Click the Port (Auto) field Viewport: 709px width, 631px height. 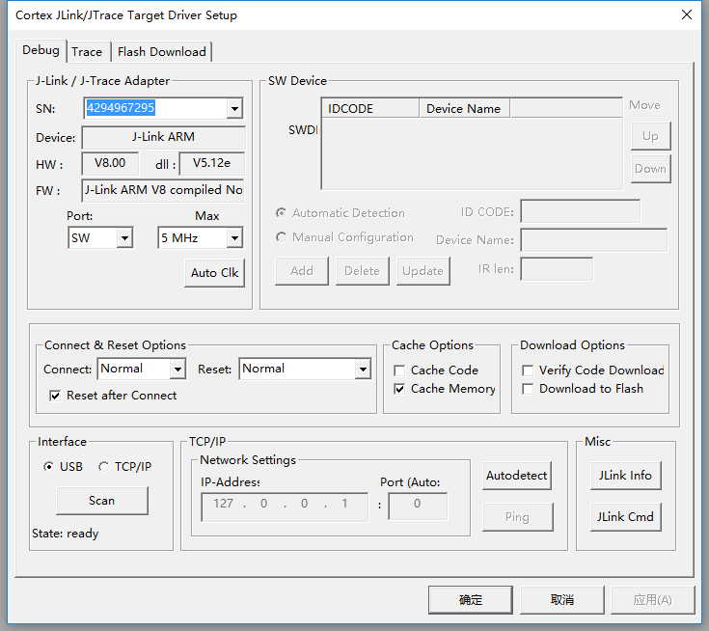point(418,507)
